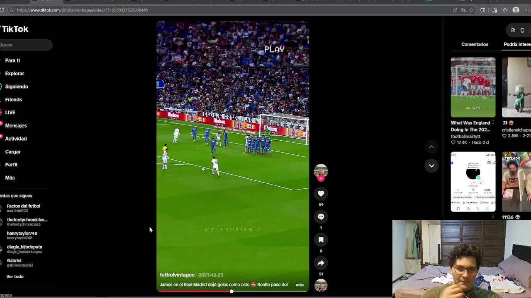This screenshot has height=298, width=531.
Task: Open the 'What Was England Doing' title
Action: (x=470, y=126)
